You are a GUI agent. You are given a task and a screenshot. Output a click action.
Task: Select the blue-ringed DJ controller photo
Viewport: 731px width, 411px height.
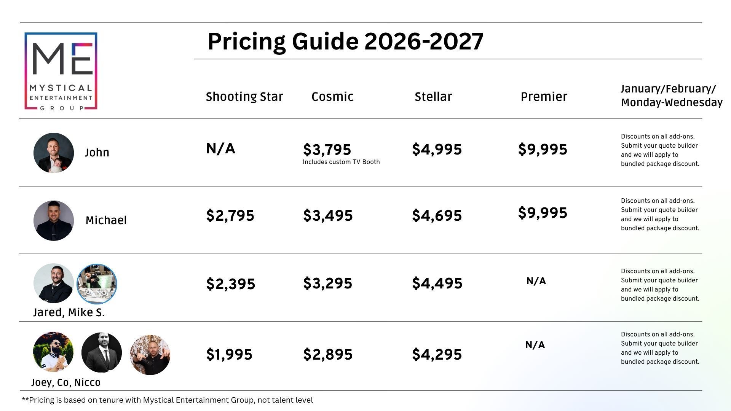[97, 284]
